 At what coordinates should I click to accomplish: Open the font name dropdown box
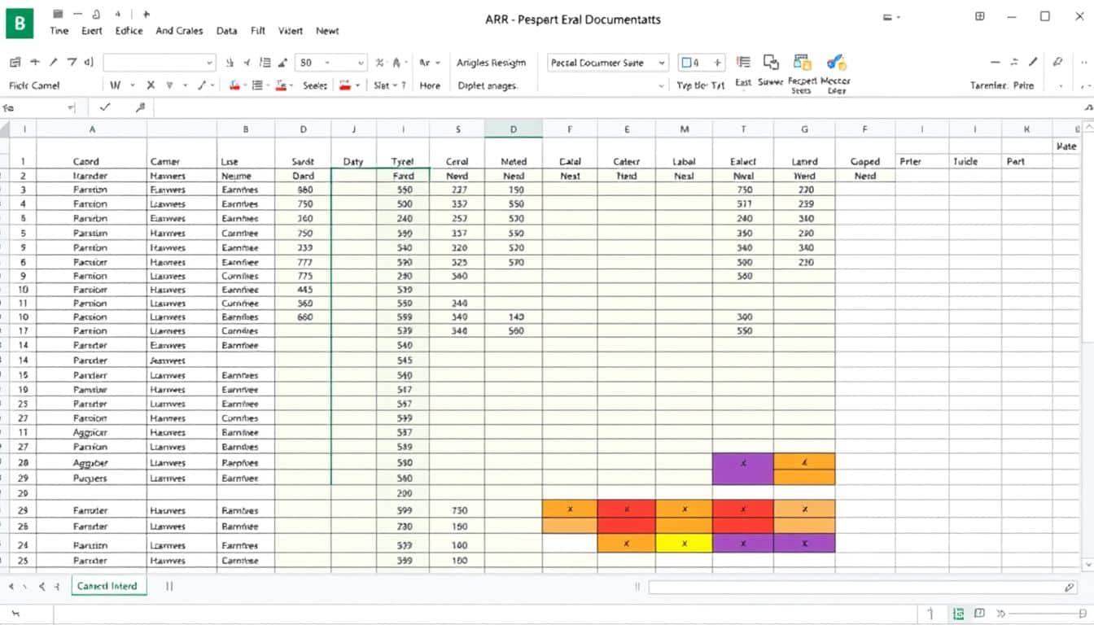pos(159,63)
